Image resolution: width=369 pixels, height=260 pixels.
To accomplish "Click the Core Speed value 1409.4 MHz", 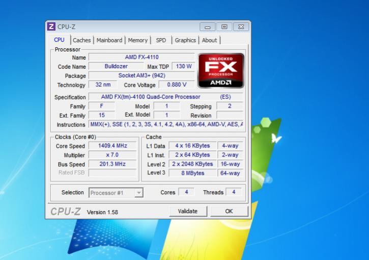I will tap(112, 146).
